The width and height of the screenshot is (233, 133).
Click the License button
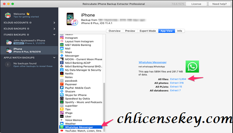pos(196,4)
